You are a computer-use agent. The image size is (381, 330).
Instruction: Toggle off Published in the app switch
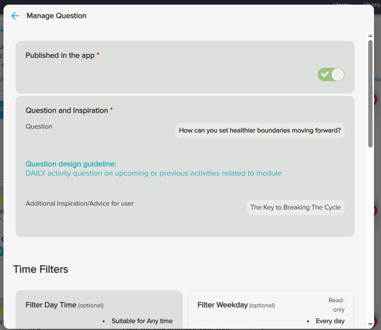330,74
